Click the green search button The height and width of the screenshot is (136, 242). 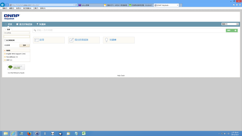click(232, 30)
